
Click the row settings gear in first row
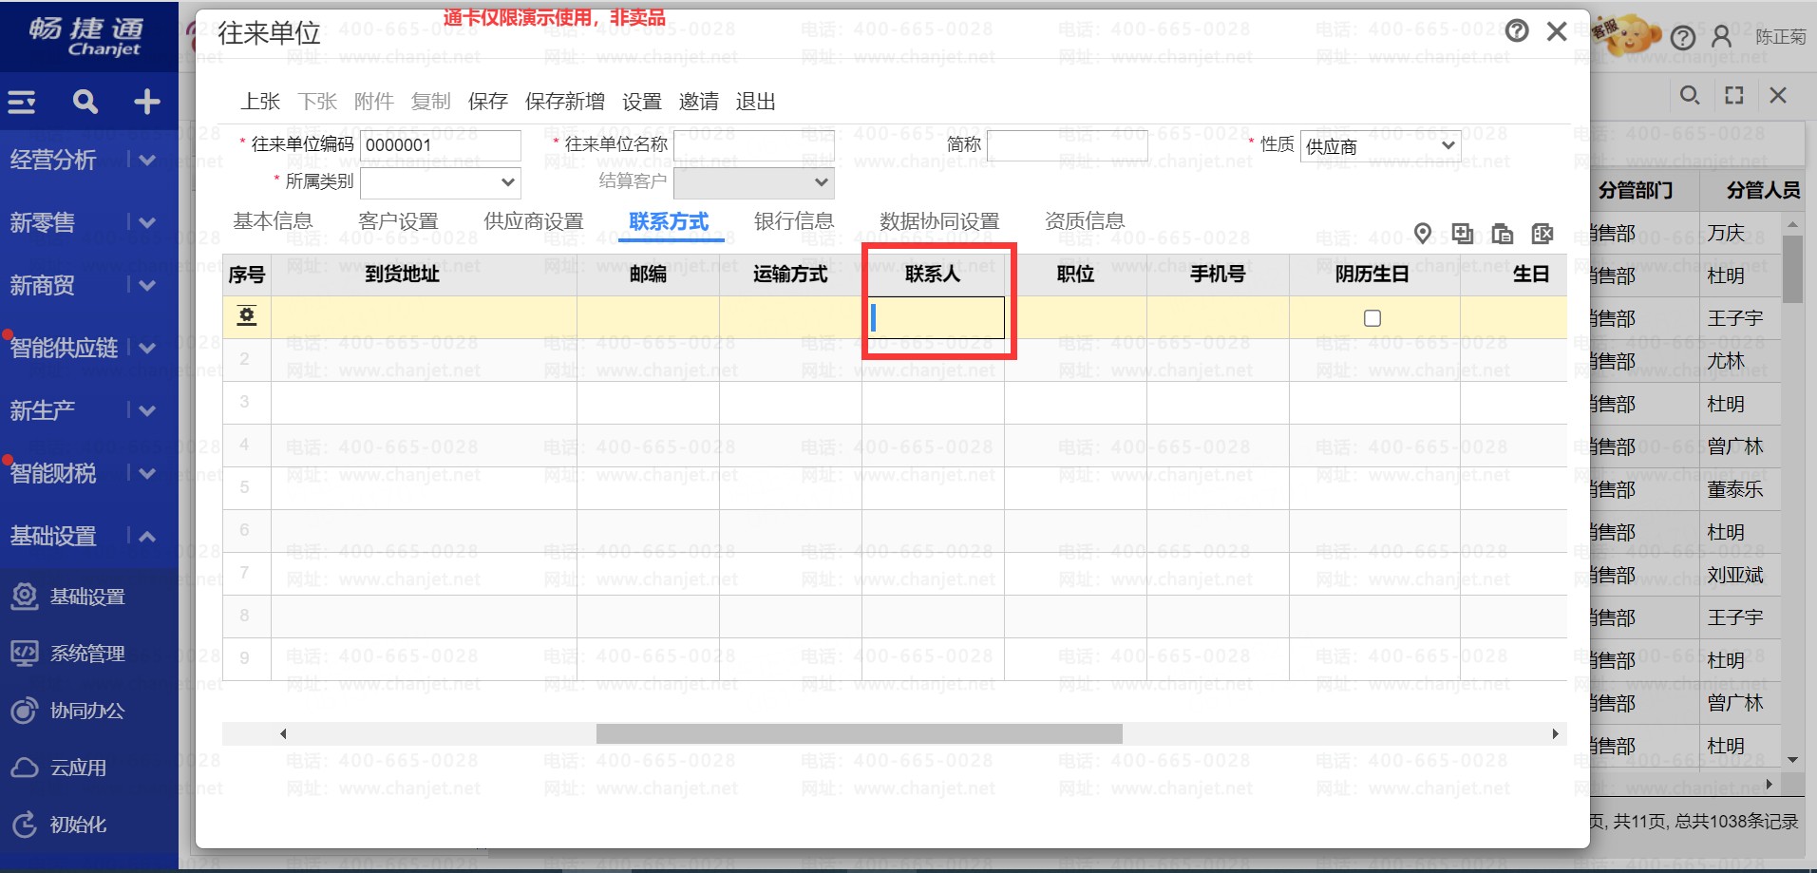coord(247,316)
